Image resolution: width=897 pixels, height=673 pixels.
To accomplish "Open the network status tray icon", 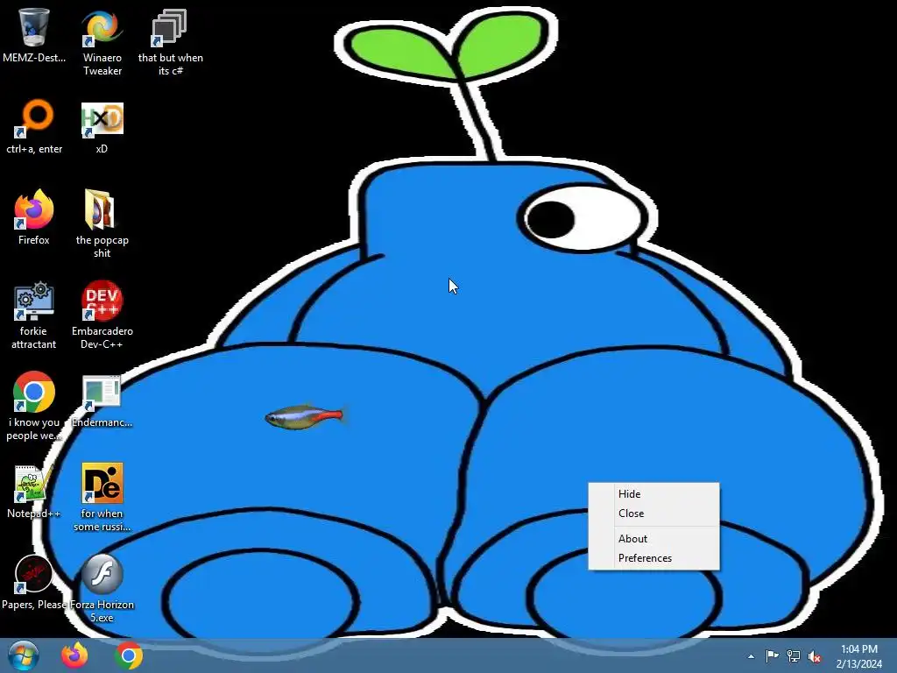I will pos(794,656).
